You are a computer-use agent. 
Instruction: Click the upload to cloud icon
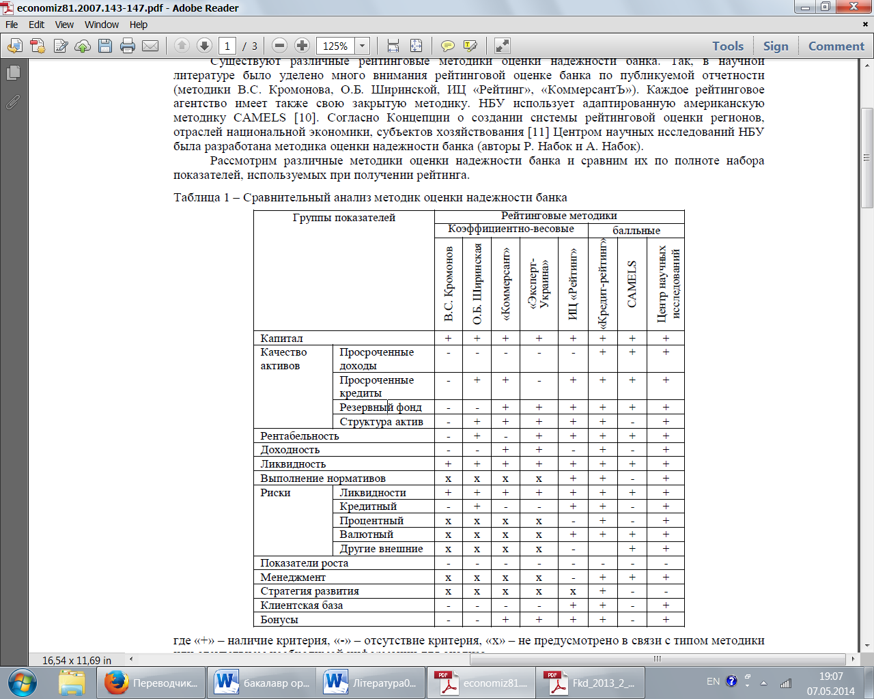(83, 46)
